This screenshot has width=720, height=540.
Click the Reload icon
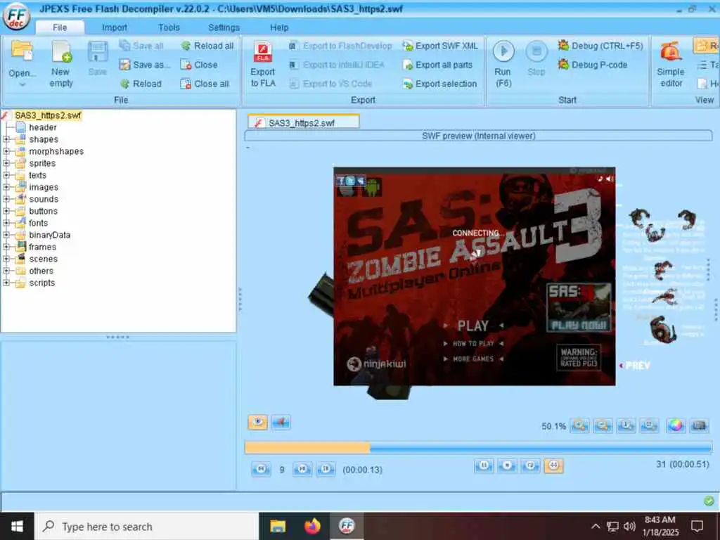coord(124,84)
